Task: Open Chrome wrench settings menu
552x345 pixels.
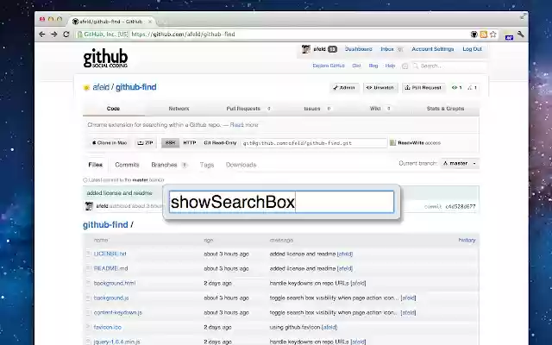Action: point(521,34)
